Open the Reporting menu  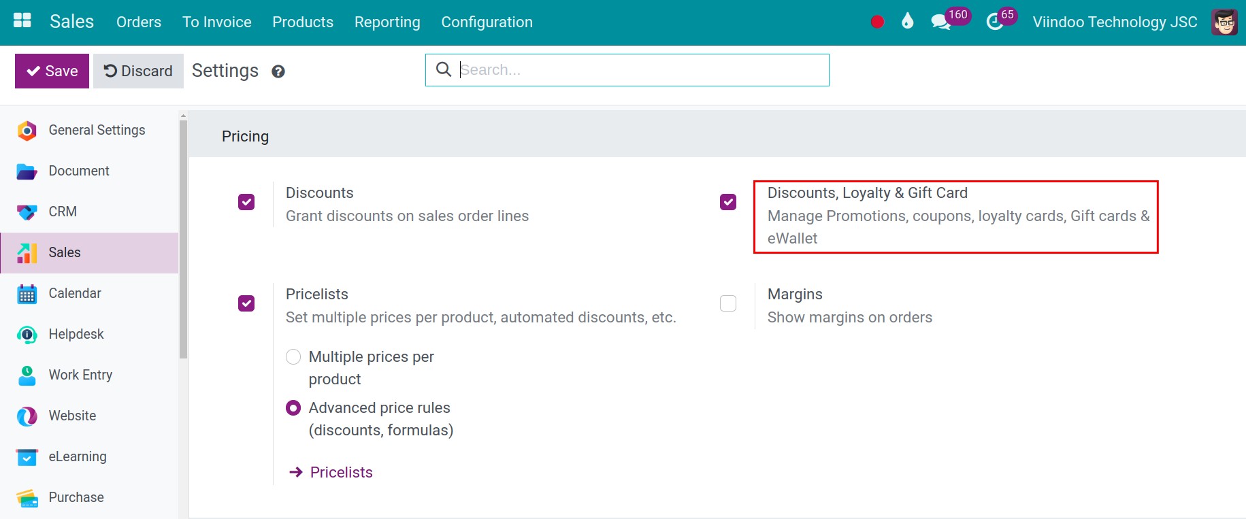point(387,22)
